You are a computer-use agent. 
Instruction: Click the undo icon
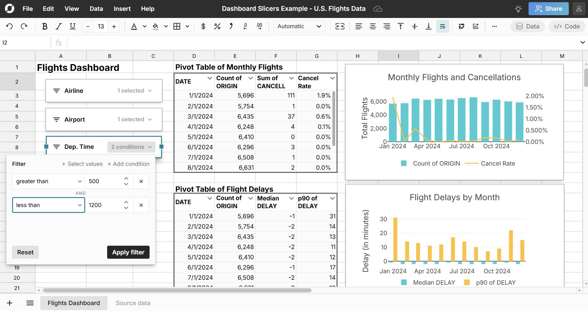click(x=9, y=26)
